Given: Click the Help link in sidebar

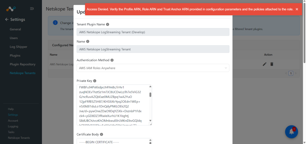Looking at the screenshot, I should [x=11, y=109].
